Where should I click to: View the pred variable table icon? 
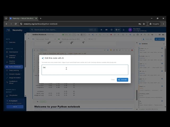[162, 86]
